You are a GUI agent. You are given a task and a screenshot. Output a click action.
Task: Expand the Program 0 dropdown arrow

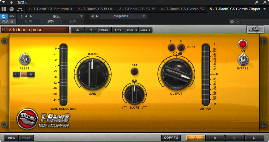coord(144,16)
